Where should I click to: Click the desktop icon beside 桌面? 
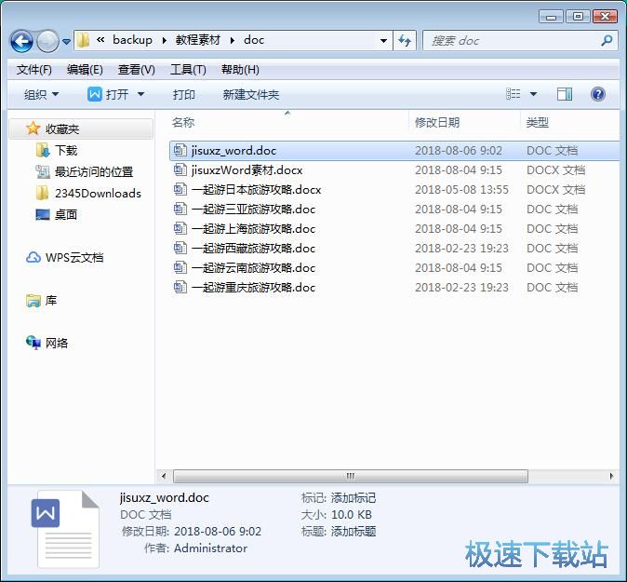pyautogui.click(x=43, y=214)
